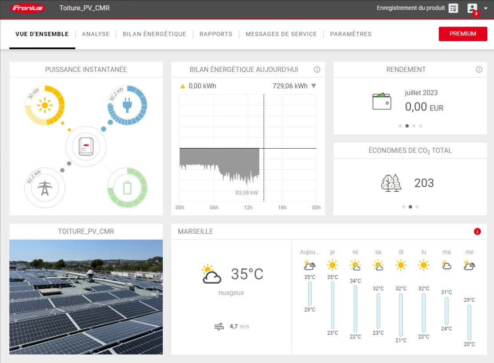
Task: Open info icon for Bilan Énergétique Aujourd'hui
Action: 317,70
